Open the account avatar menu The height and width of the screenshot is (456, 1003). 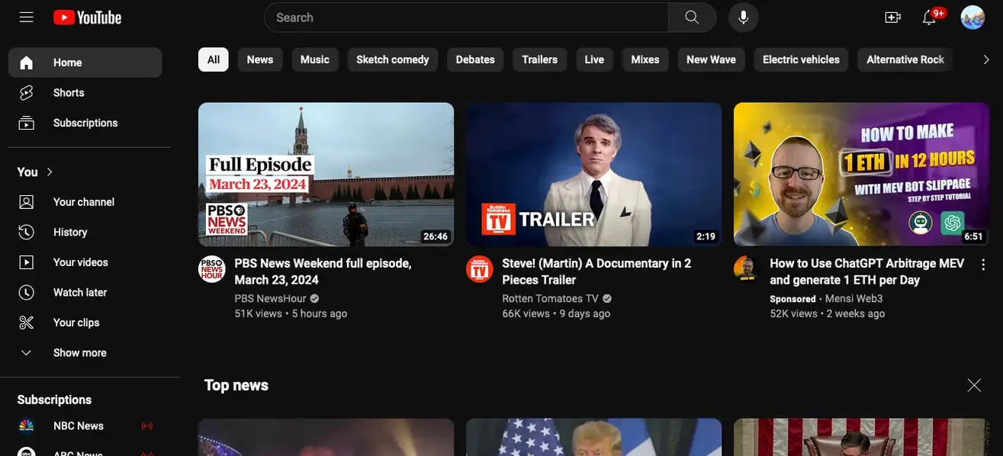point(972,17)
